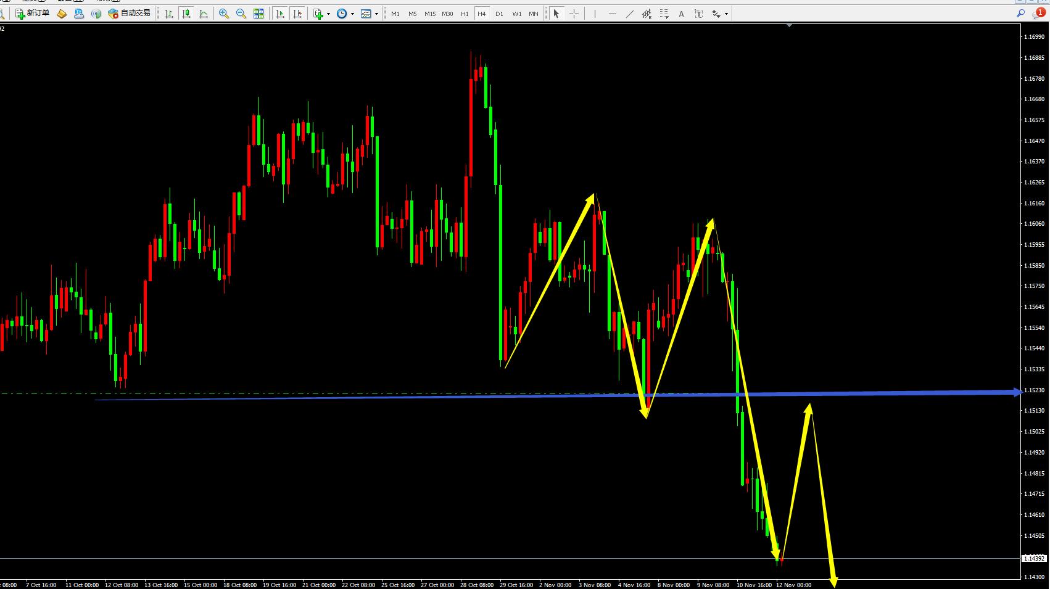Select the MN timeframe

click(x=534, y=14)
